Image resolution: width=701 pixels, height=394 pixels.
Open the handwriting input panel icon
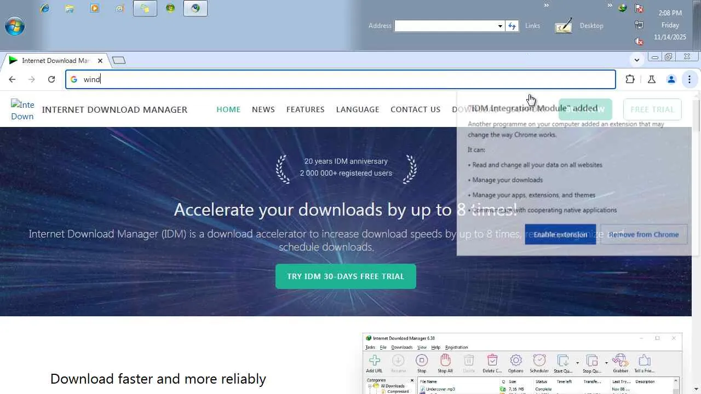coord(564,26)
